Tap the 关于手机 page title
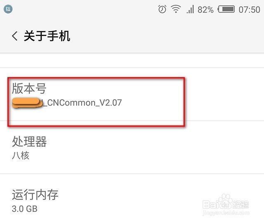Image resolution: width=264 pixels, height=222 pixels. (x=47, y=36)
